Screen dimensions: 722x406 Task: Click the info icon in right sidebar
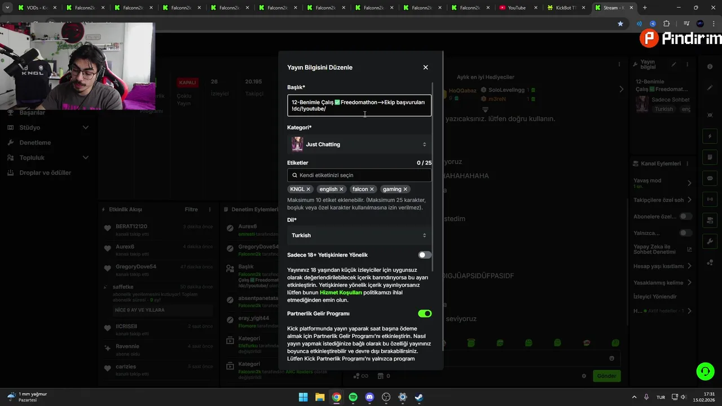pyautogui.click(x=710, y=67)
